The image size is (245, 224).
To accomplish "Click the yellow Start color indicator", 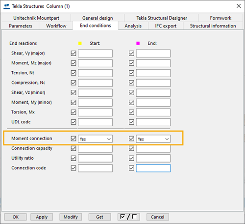I will 80,43.
